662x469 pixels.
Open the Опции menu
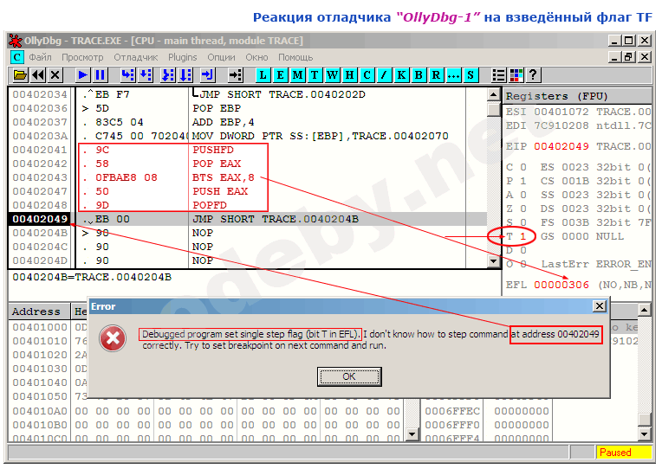pyautogui.click(x=221, y=57)
